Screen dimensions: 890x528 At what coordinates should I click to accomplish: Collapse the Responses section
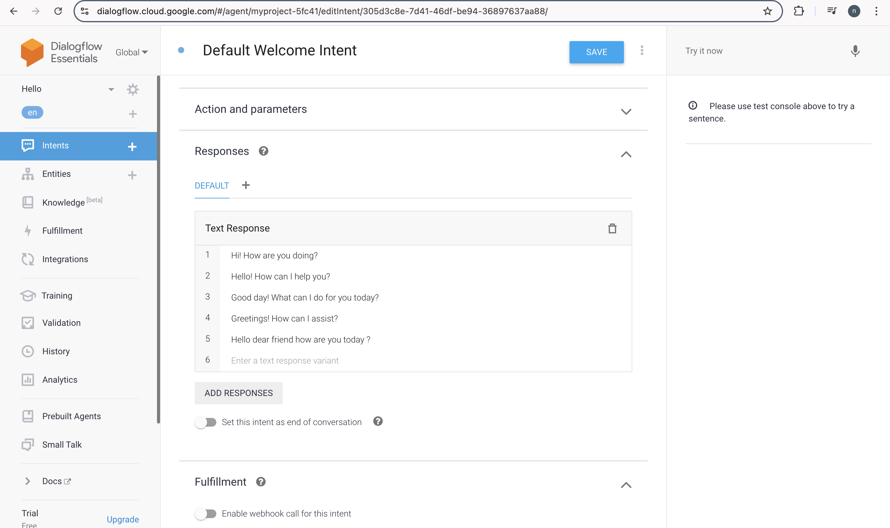pyautogui.click(x=626, y=155)
